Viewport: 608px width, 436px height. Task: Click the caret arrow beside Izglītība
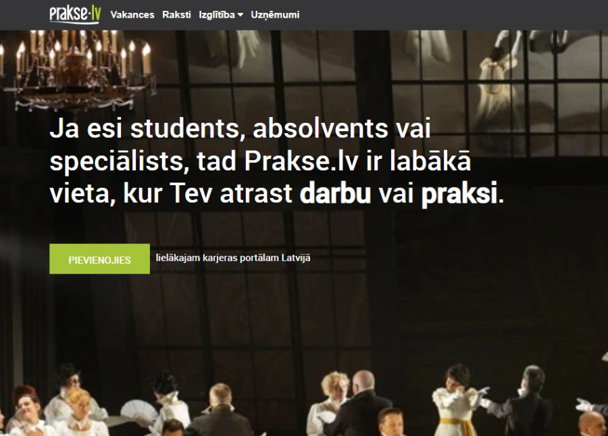[240, 15]
